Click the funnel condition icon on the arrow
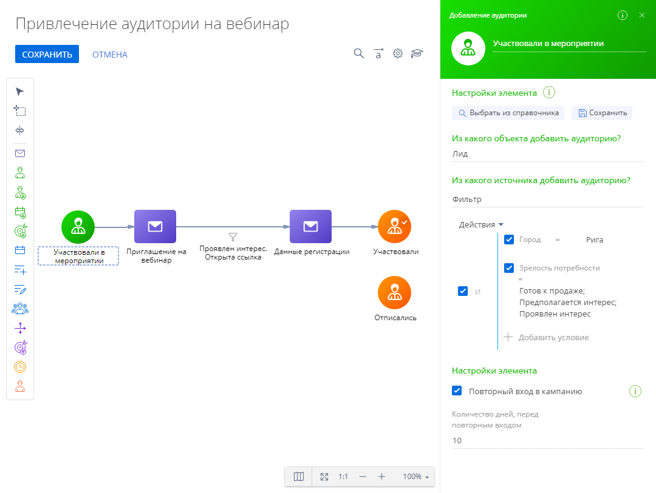656x493 pixels. (233, 237)
